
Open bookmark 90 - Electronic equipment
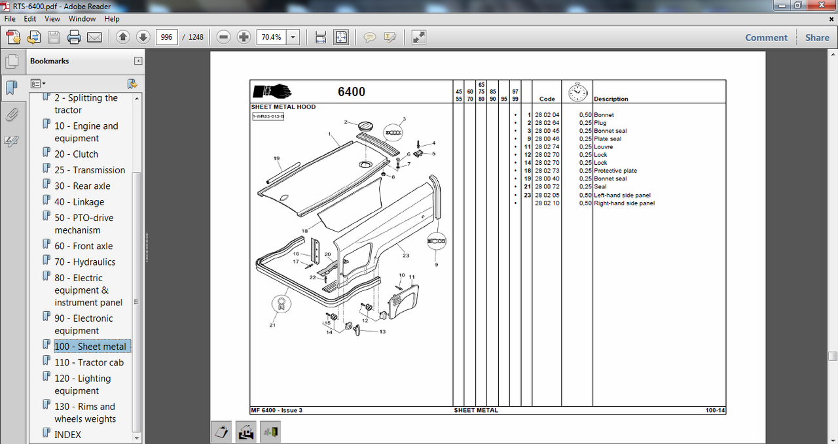point(84,324)
